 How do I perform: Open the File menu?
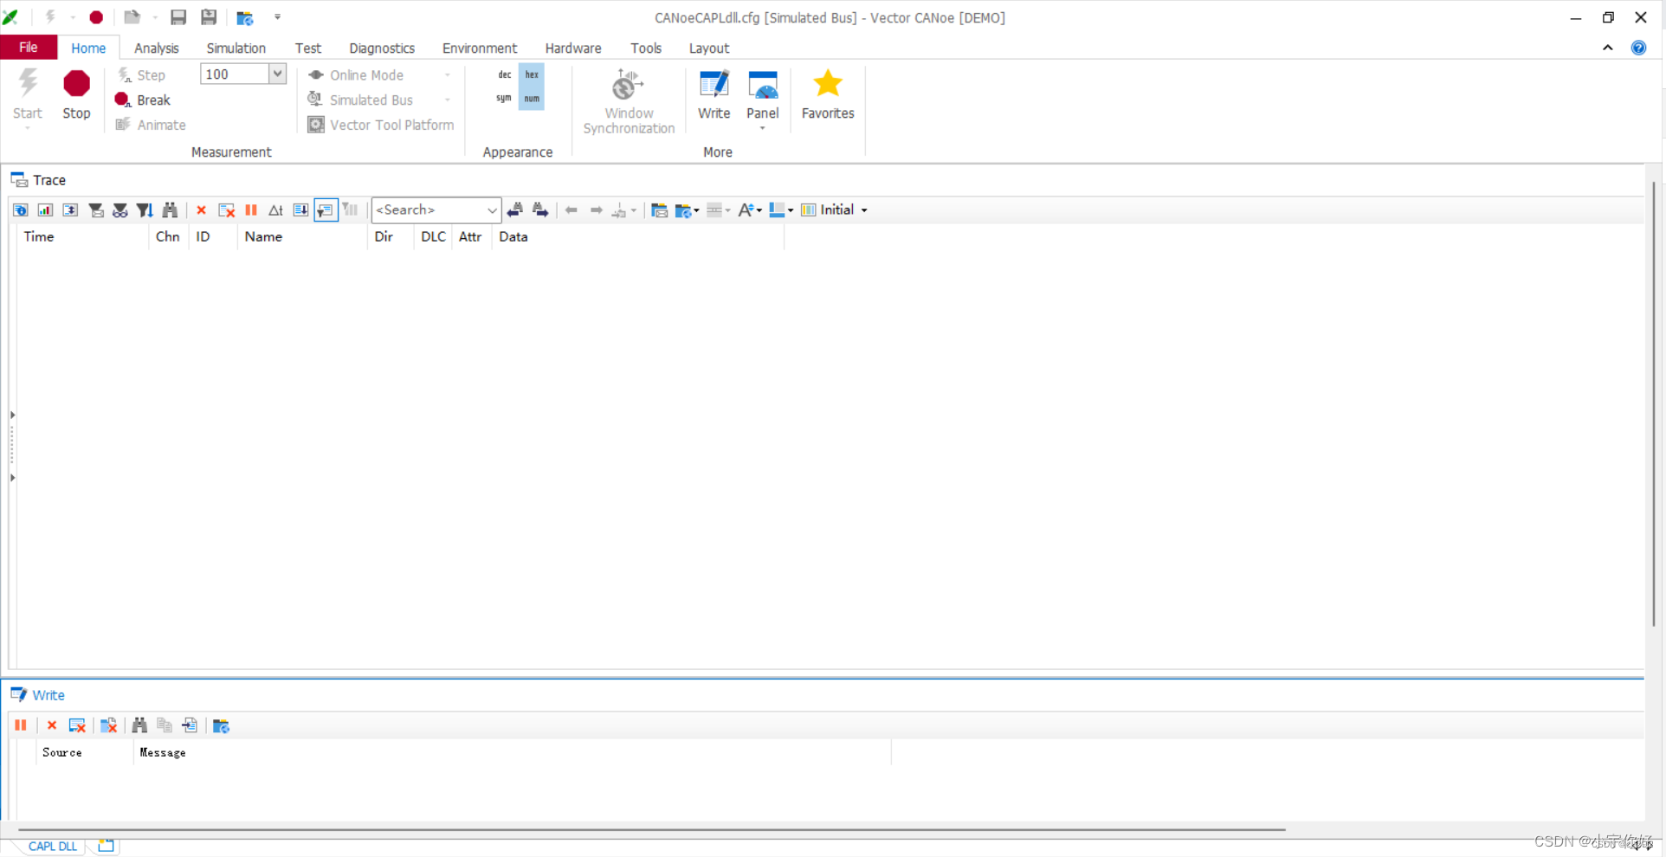pos(29,48)
